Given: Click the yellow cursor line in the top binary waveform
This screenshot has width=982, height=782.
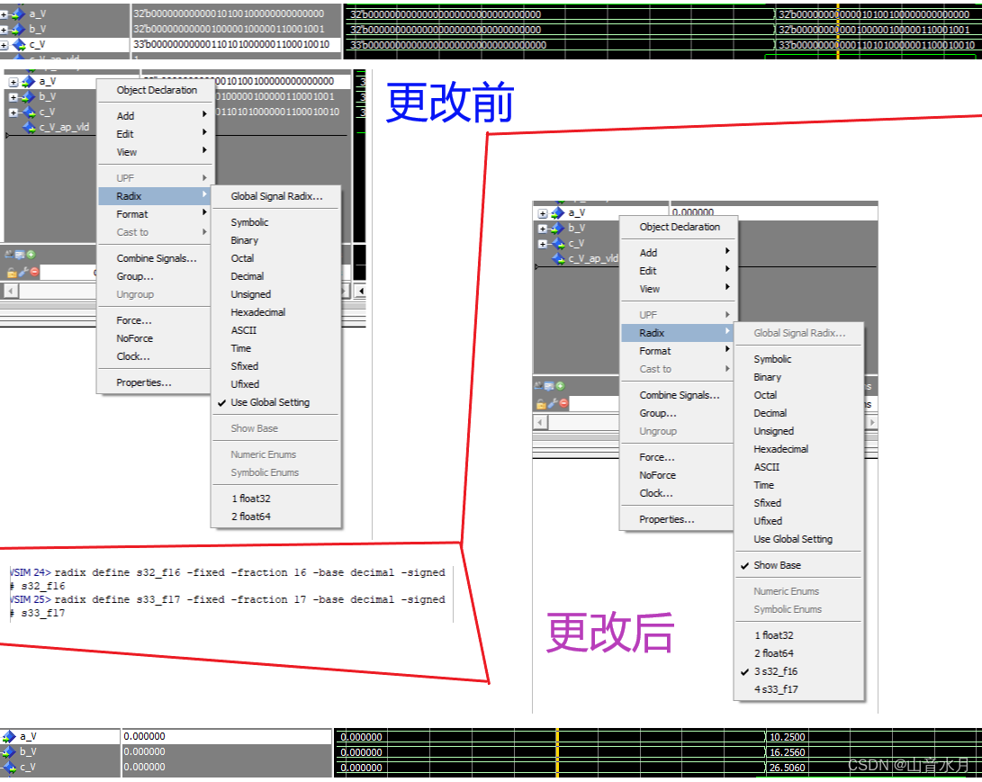Looking at the screenshot, I should tap(838, 30).
